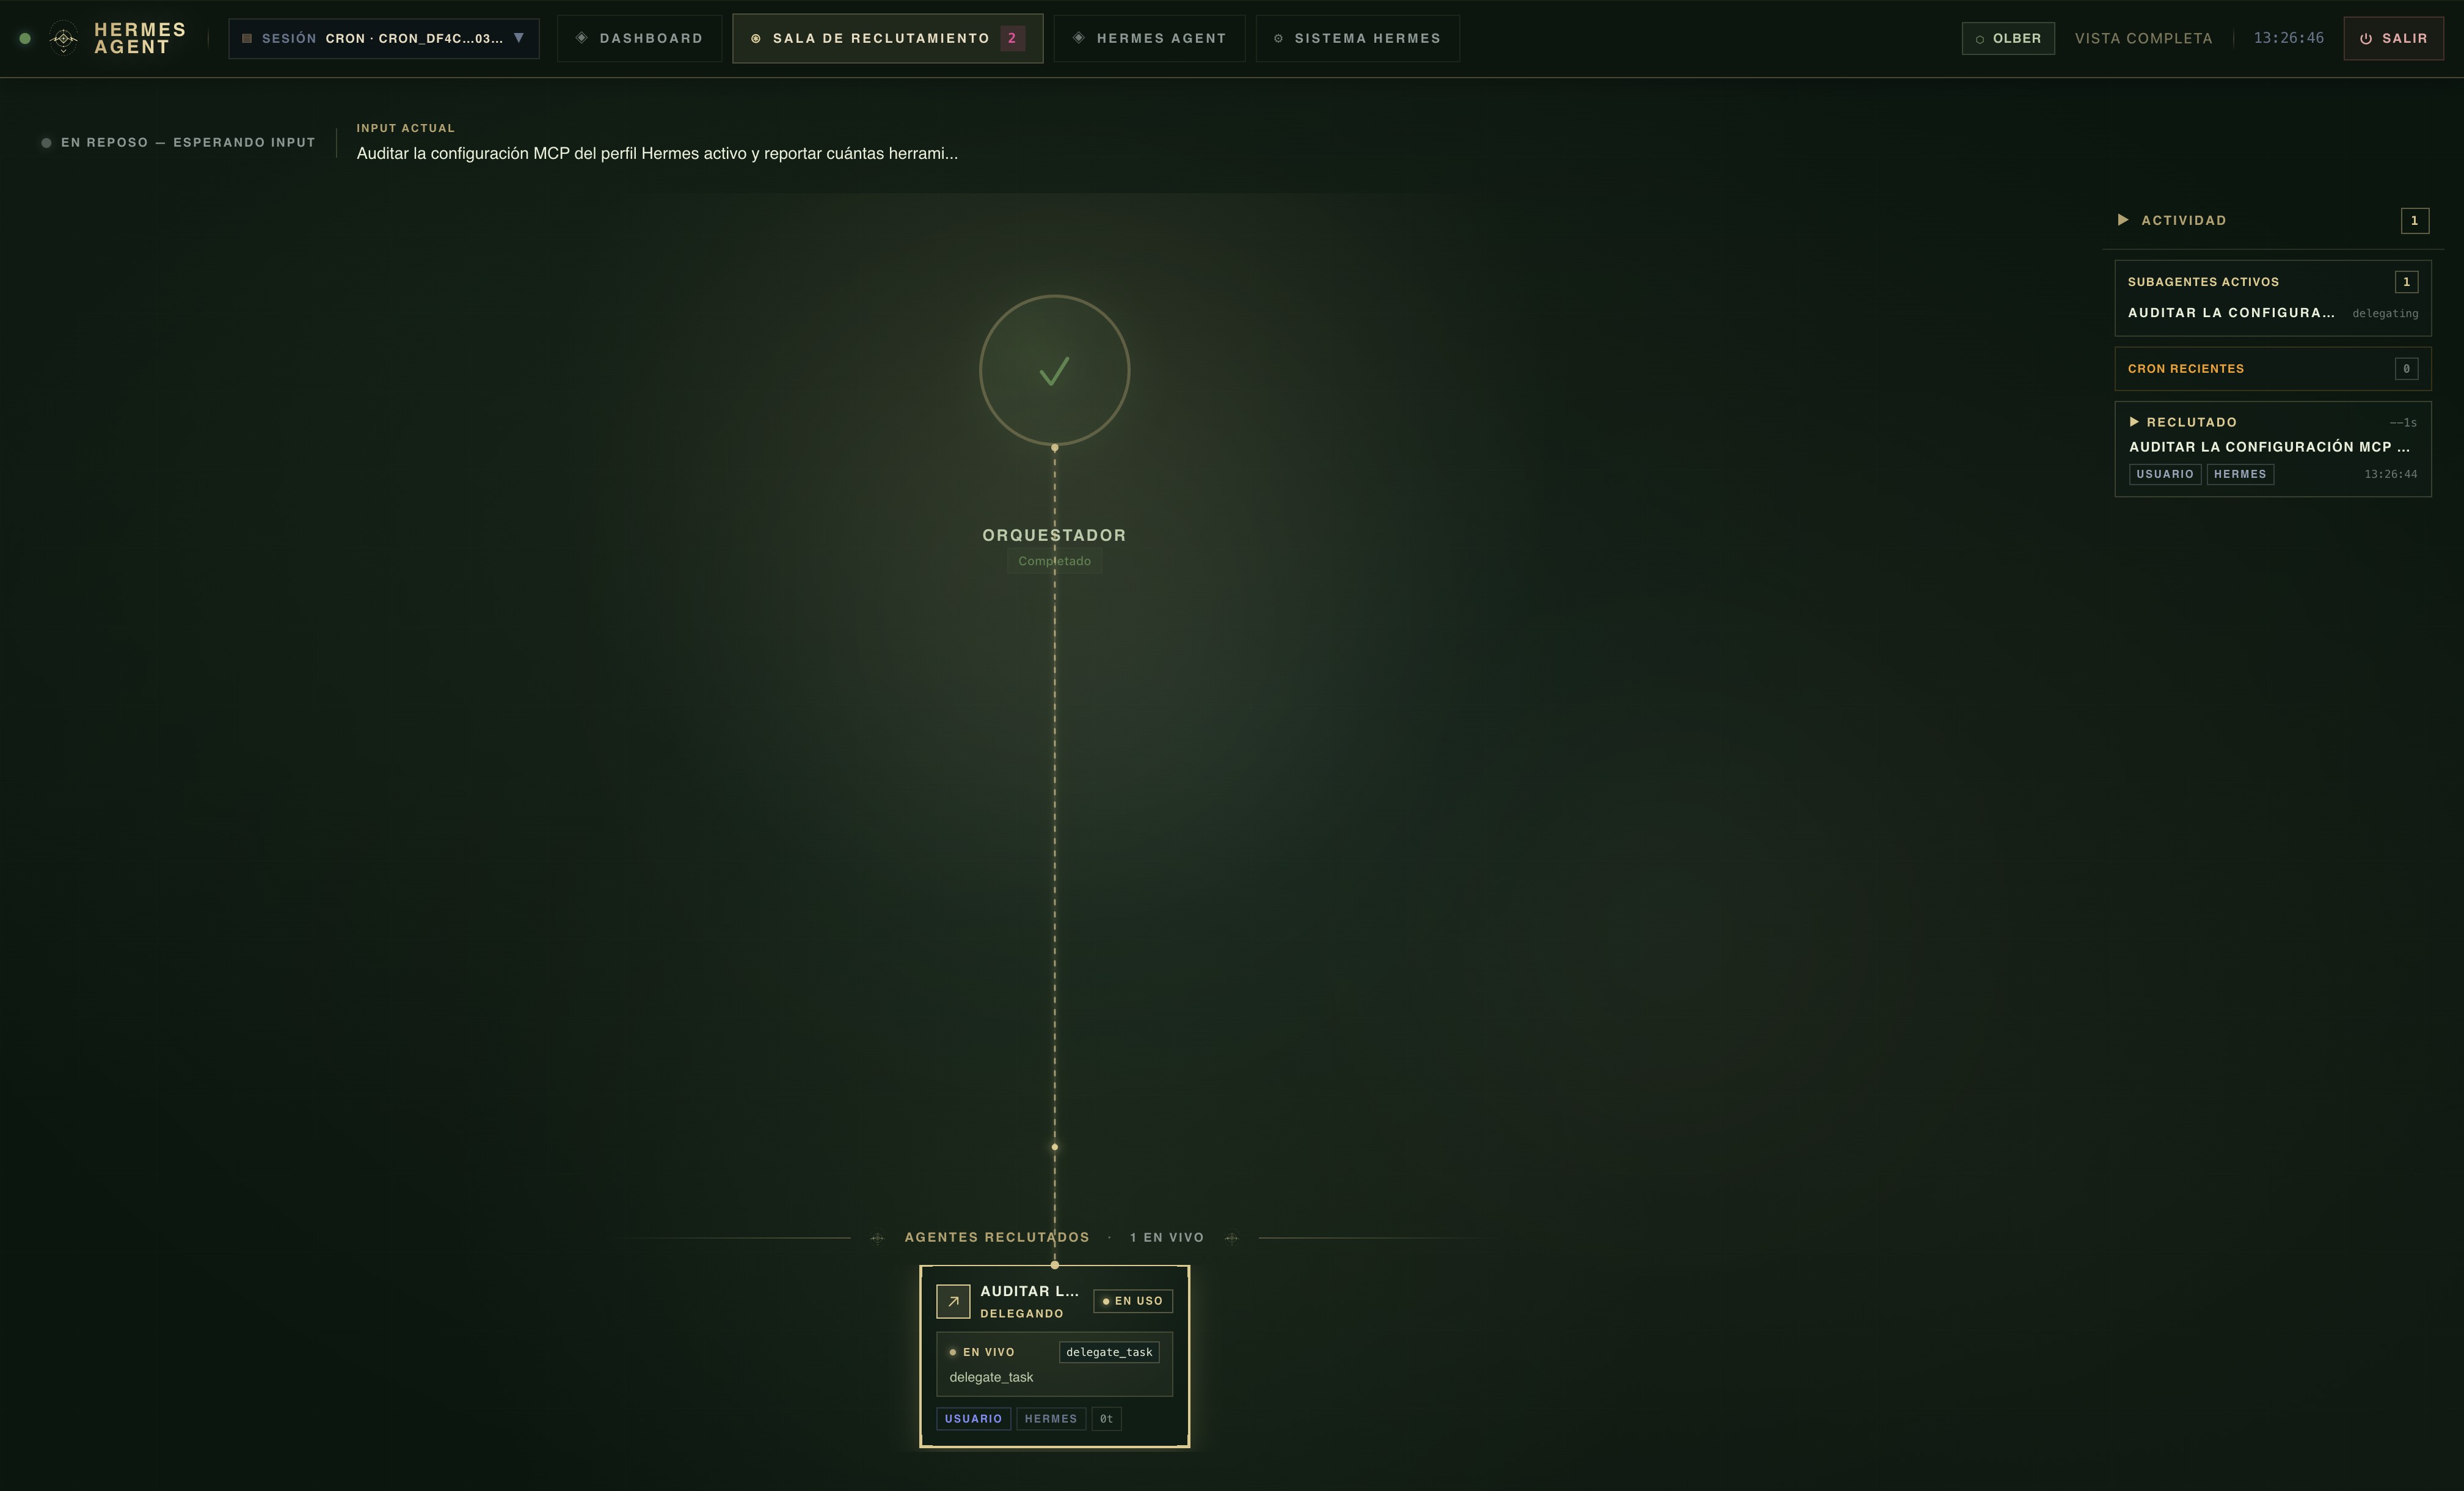2464x1491 pixels.
Task: Click the badge 2 on Sala de Reclutamiento
Action: [x=1012, y=38]
